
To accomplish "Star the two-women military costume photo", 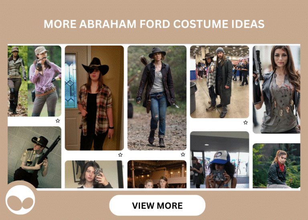I will coord(58,121).
